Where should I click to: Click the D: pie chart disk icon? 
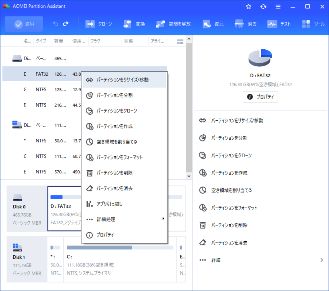click(260, 57)
